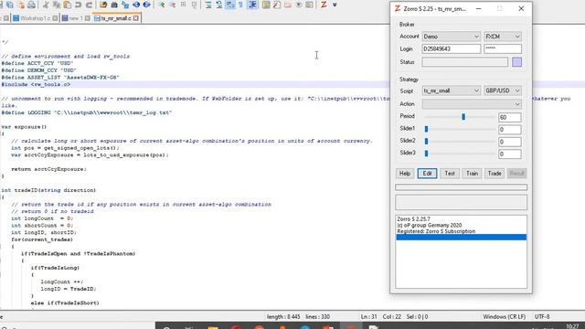Close the new 1 tab
Viewport: 585px width, 329px height.
click(88, 18)
